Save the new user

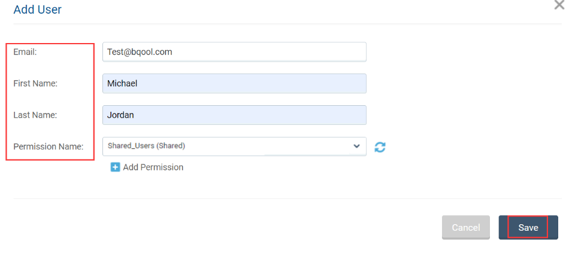pos(528,227)
